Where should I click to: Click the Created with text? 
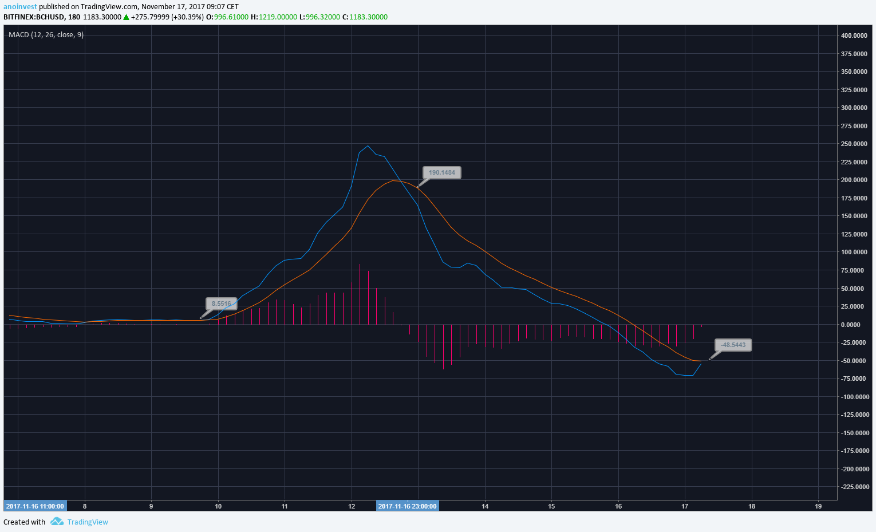[x=24, y=522]
